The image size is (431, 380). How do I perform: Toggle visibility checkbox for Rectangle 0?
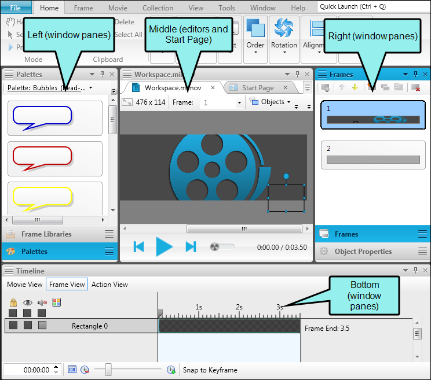pos(27,325)
